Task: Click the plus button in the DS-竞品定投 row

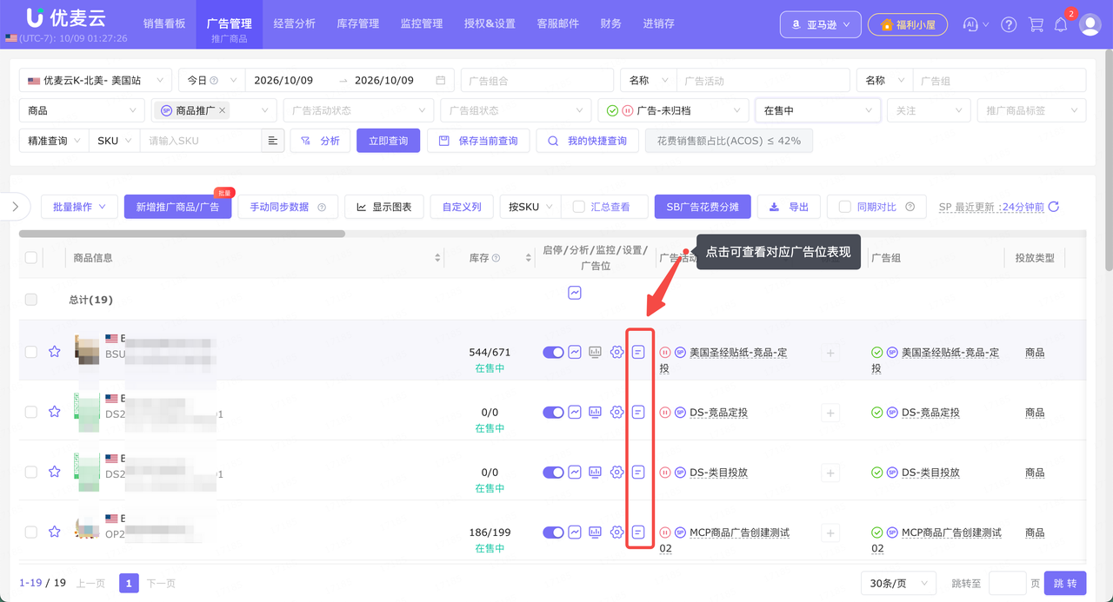Action: click(x=830, y=413)
